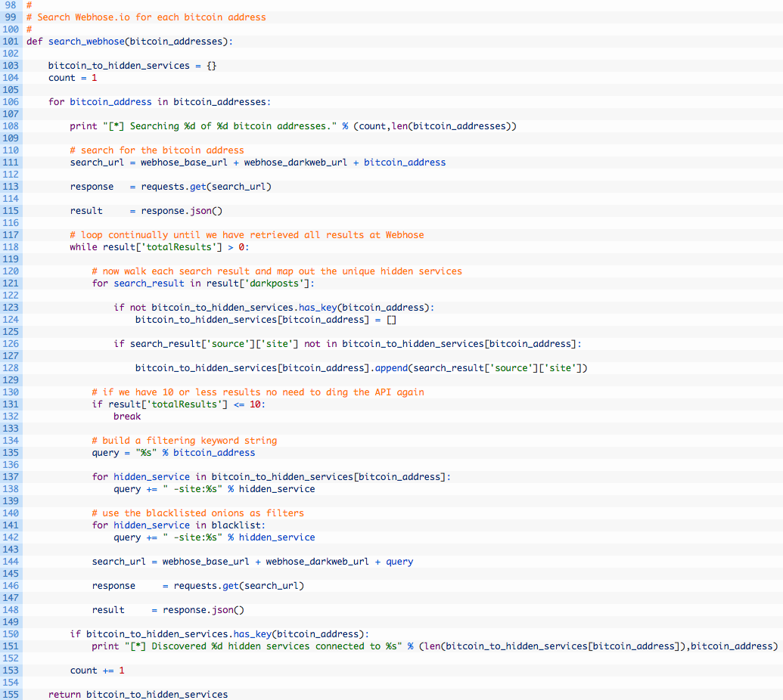The width and height of the screenshot is (783, 700).
Task: Click the has_key check on line 150
Action: [x=219, y=634]
